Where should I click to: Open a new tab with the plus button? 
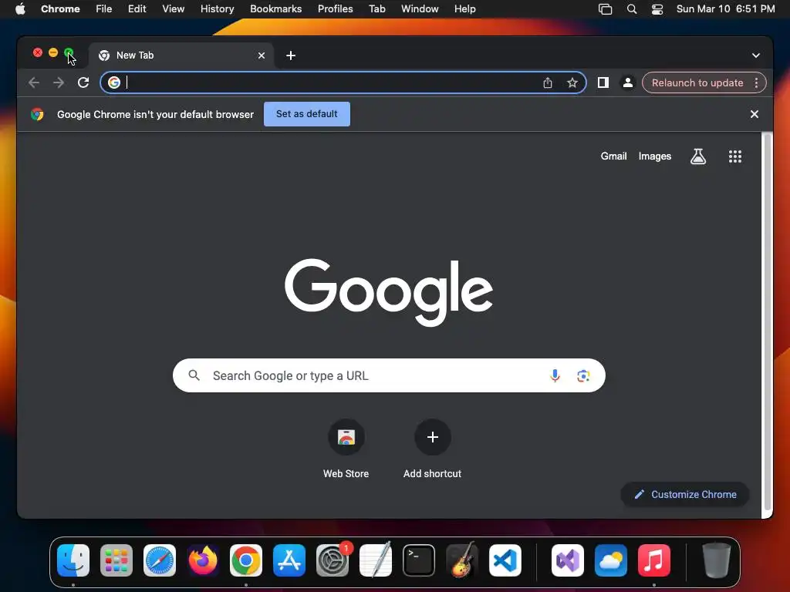tap(291, 55)
